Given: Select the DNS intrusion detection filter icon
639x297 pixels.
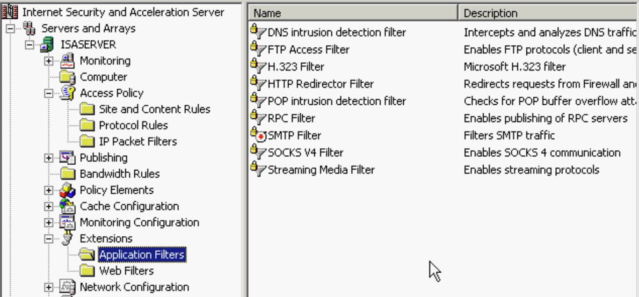Looking at the screenshot, I should coord(256,31).
